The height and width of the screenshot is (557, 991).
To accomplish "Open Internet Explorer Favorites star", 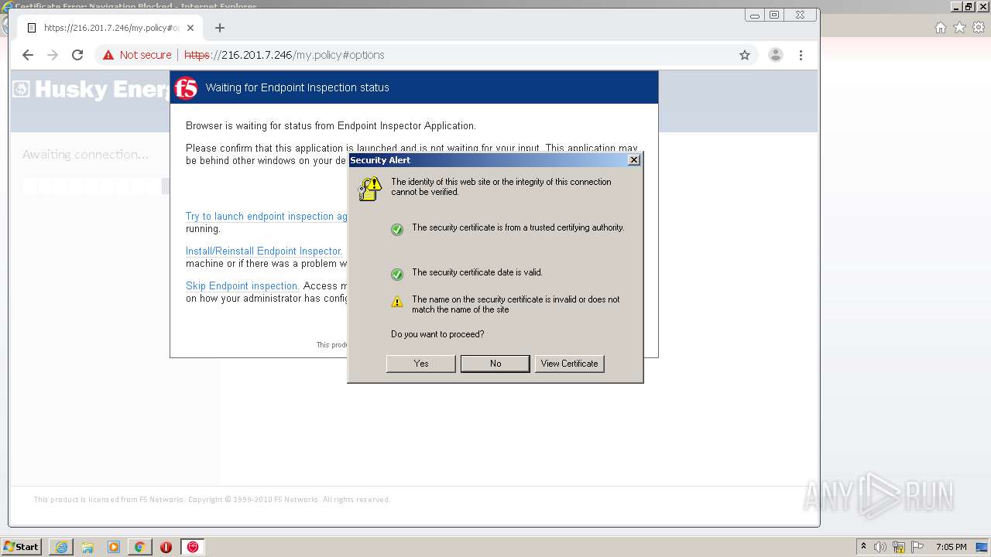I will 959,28.
